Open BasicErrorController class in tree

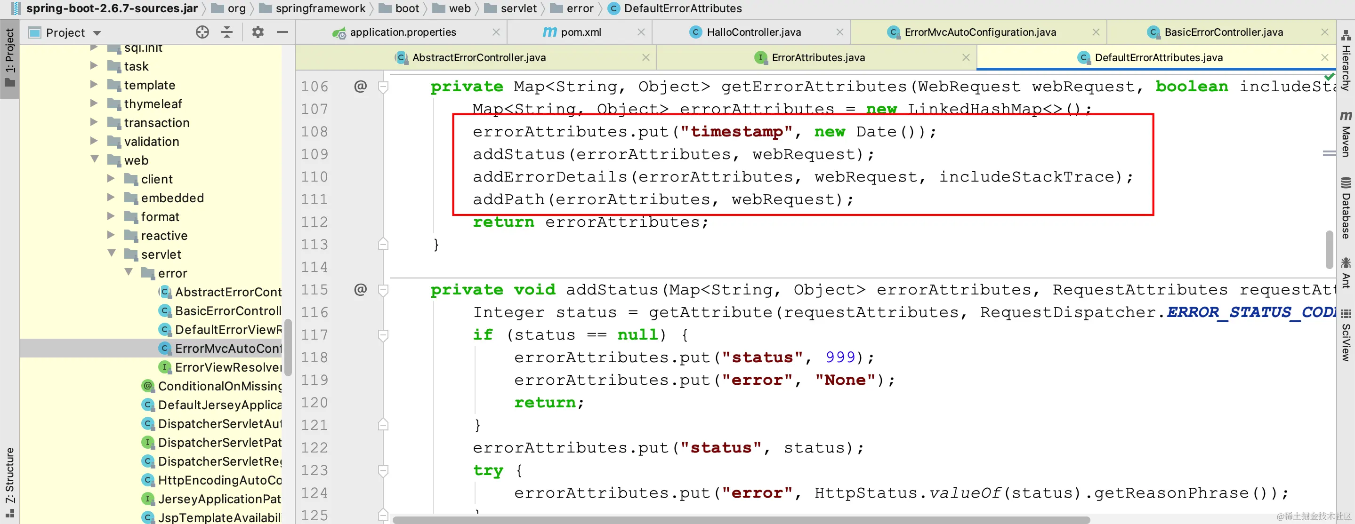pyautogui.click(x=220, y=310)
